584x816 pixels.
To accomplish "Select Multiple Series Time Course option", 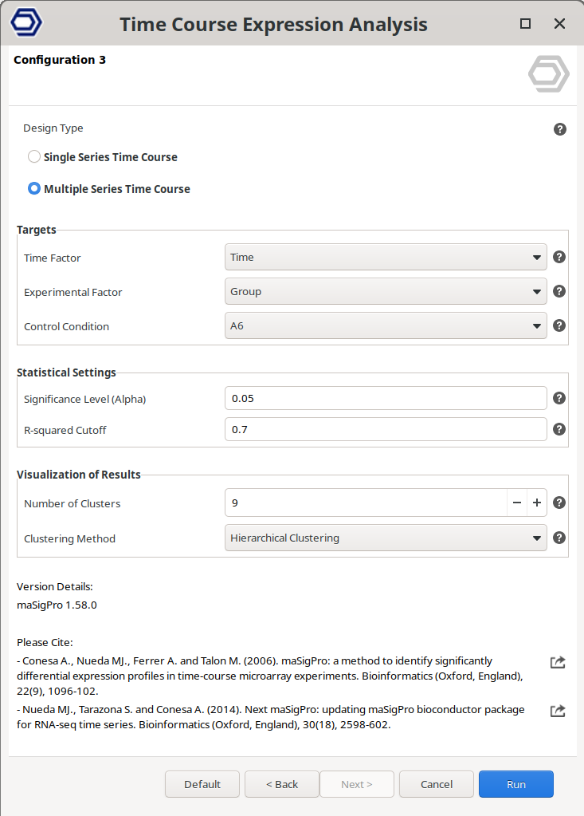I will point(34,189).
